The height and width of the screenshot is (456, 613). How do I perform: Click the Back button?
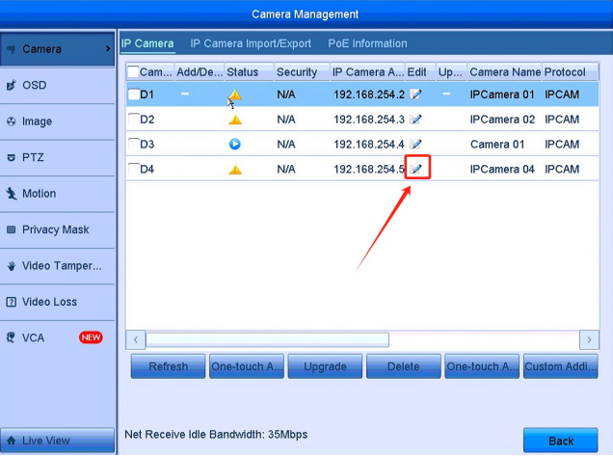tap(560, 441)
